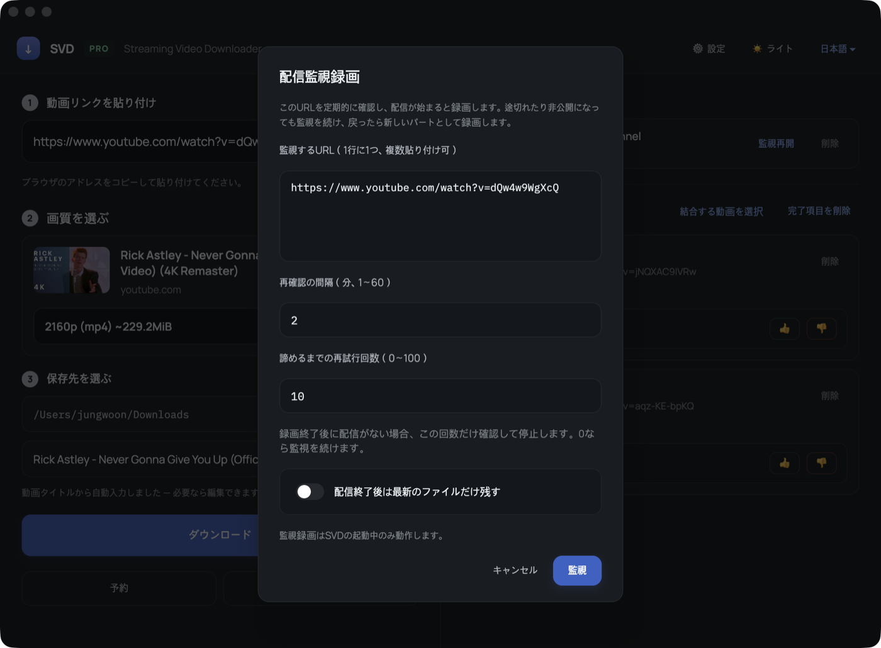Click the SVD download arrow logo icon
Viewport: 881px width, 648px height.
click(28, 48)
